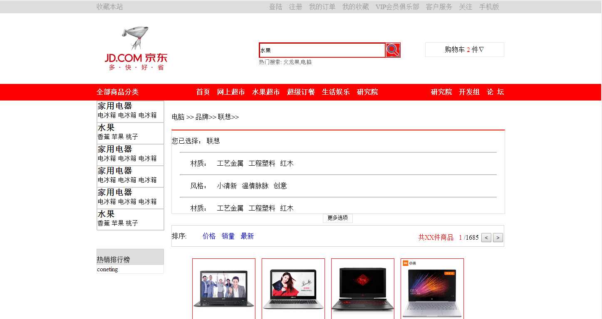Image resolution: width=602 pixels, height=319 pixels.
Task: Click the magnifier search icon button
Action: [393, 50]
